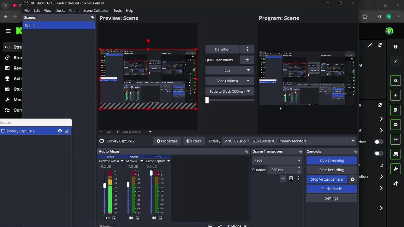This screenshot has width=404, height=227.
Task: Open Game Capture dropdown arrow
Action: coord(169,161)
